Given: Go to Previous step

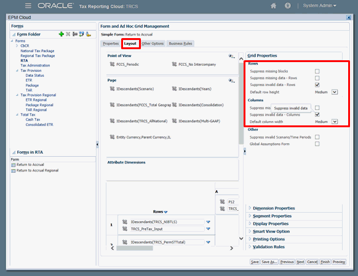Looking at the screenshot, I should 287,262.
